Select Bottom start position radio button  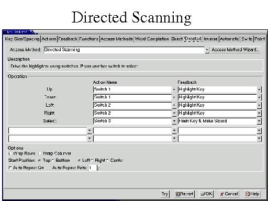pyautogui.click(x=53, y=160)
